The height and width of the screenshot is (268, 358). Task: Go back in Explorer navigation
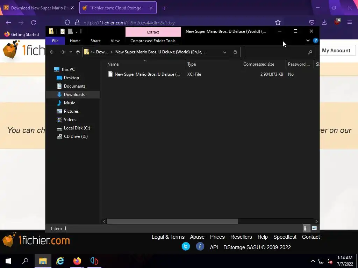52,52
